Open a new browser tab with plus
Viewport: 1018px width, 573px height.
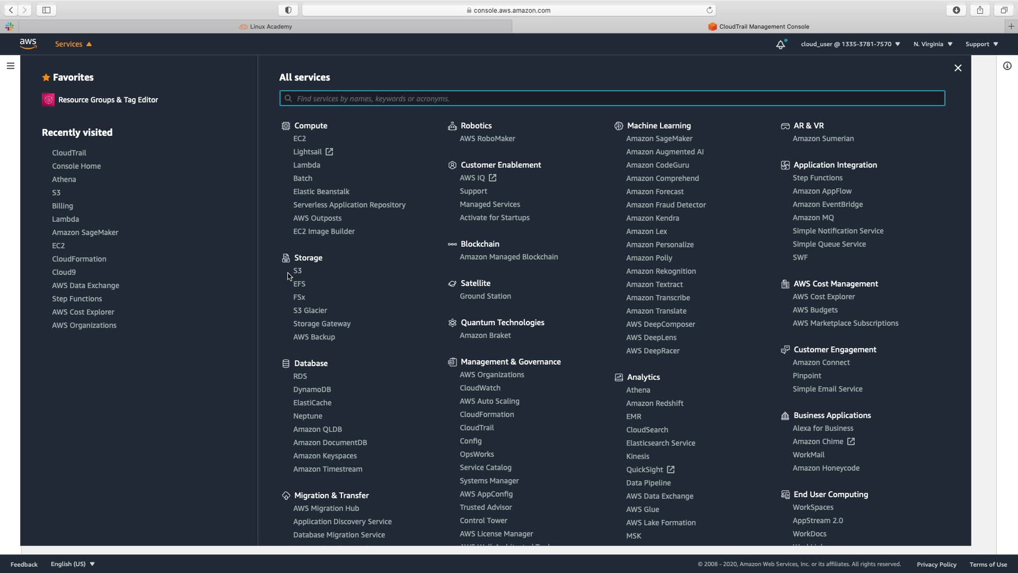tap(1011, 26)
